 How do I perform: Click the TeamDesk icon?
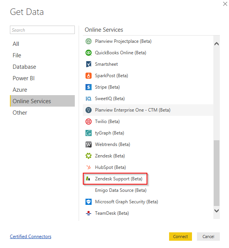[x=89, y=213]
